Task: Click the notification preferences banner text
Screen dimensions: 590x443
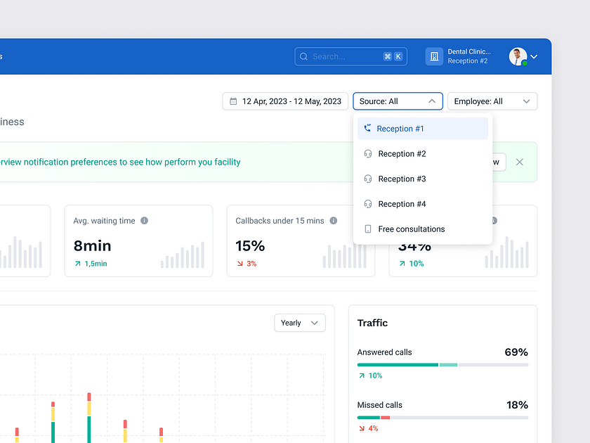Action: (x=120, y=162)
